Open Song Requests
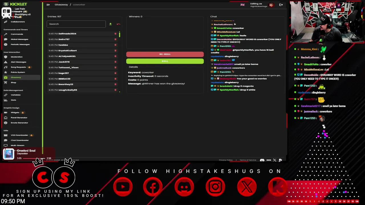Viewport: 365px width, 205px height. [x=18, y=67]
